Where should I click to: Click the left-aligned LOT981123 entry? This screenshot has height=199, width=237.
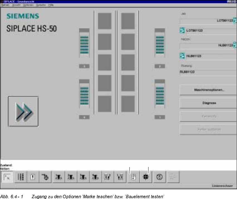194,30
